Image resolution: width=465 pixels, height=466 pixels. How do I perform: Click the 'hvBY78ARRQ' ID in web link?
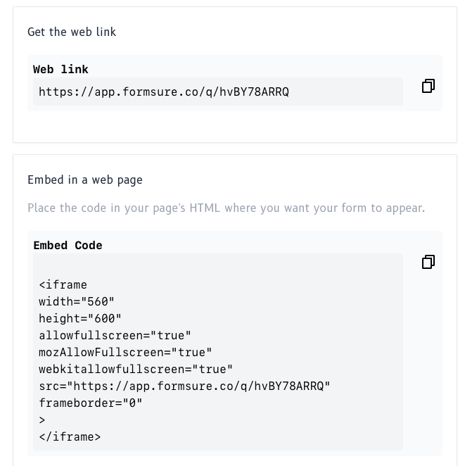(x=254, y=92)
